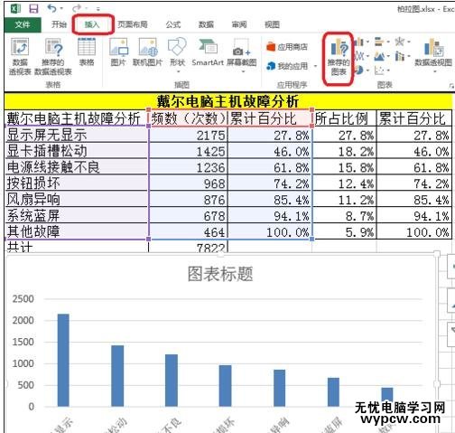Select the cell 按钮损坏
Image resolution: width=455 pixels, height=433 pixels.
click(x=77, y=184)
